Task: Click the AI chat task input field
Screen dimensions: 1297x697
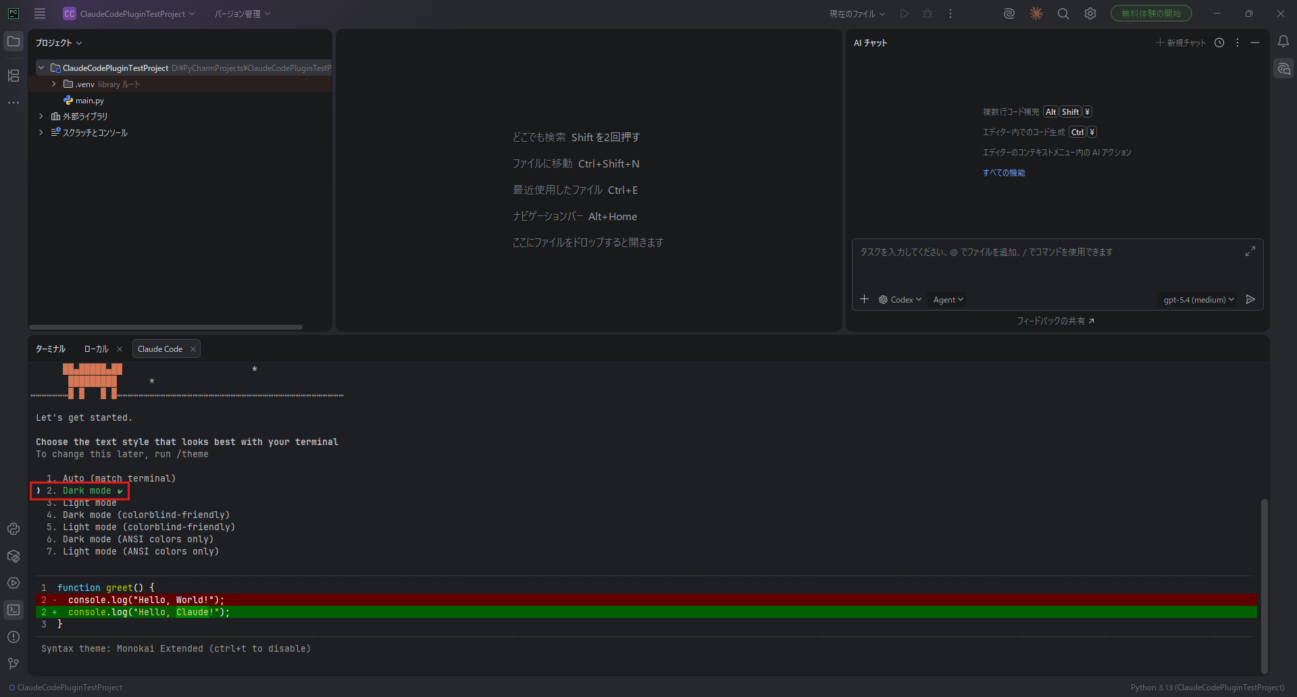Action: coord(1047,262)
